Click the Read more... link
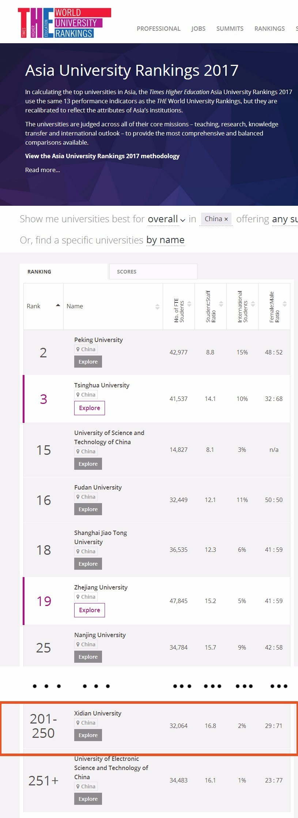The height and width of the screenshot is (818, 298). tap(42, 170)
